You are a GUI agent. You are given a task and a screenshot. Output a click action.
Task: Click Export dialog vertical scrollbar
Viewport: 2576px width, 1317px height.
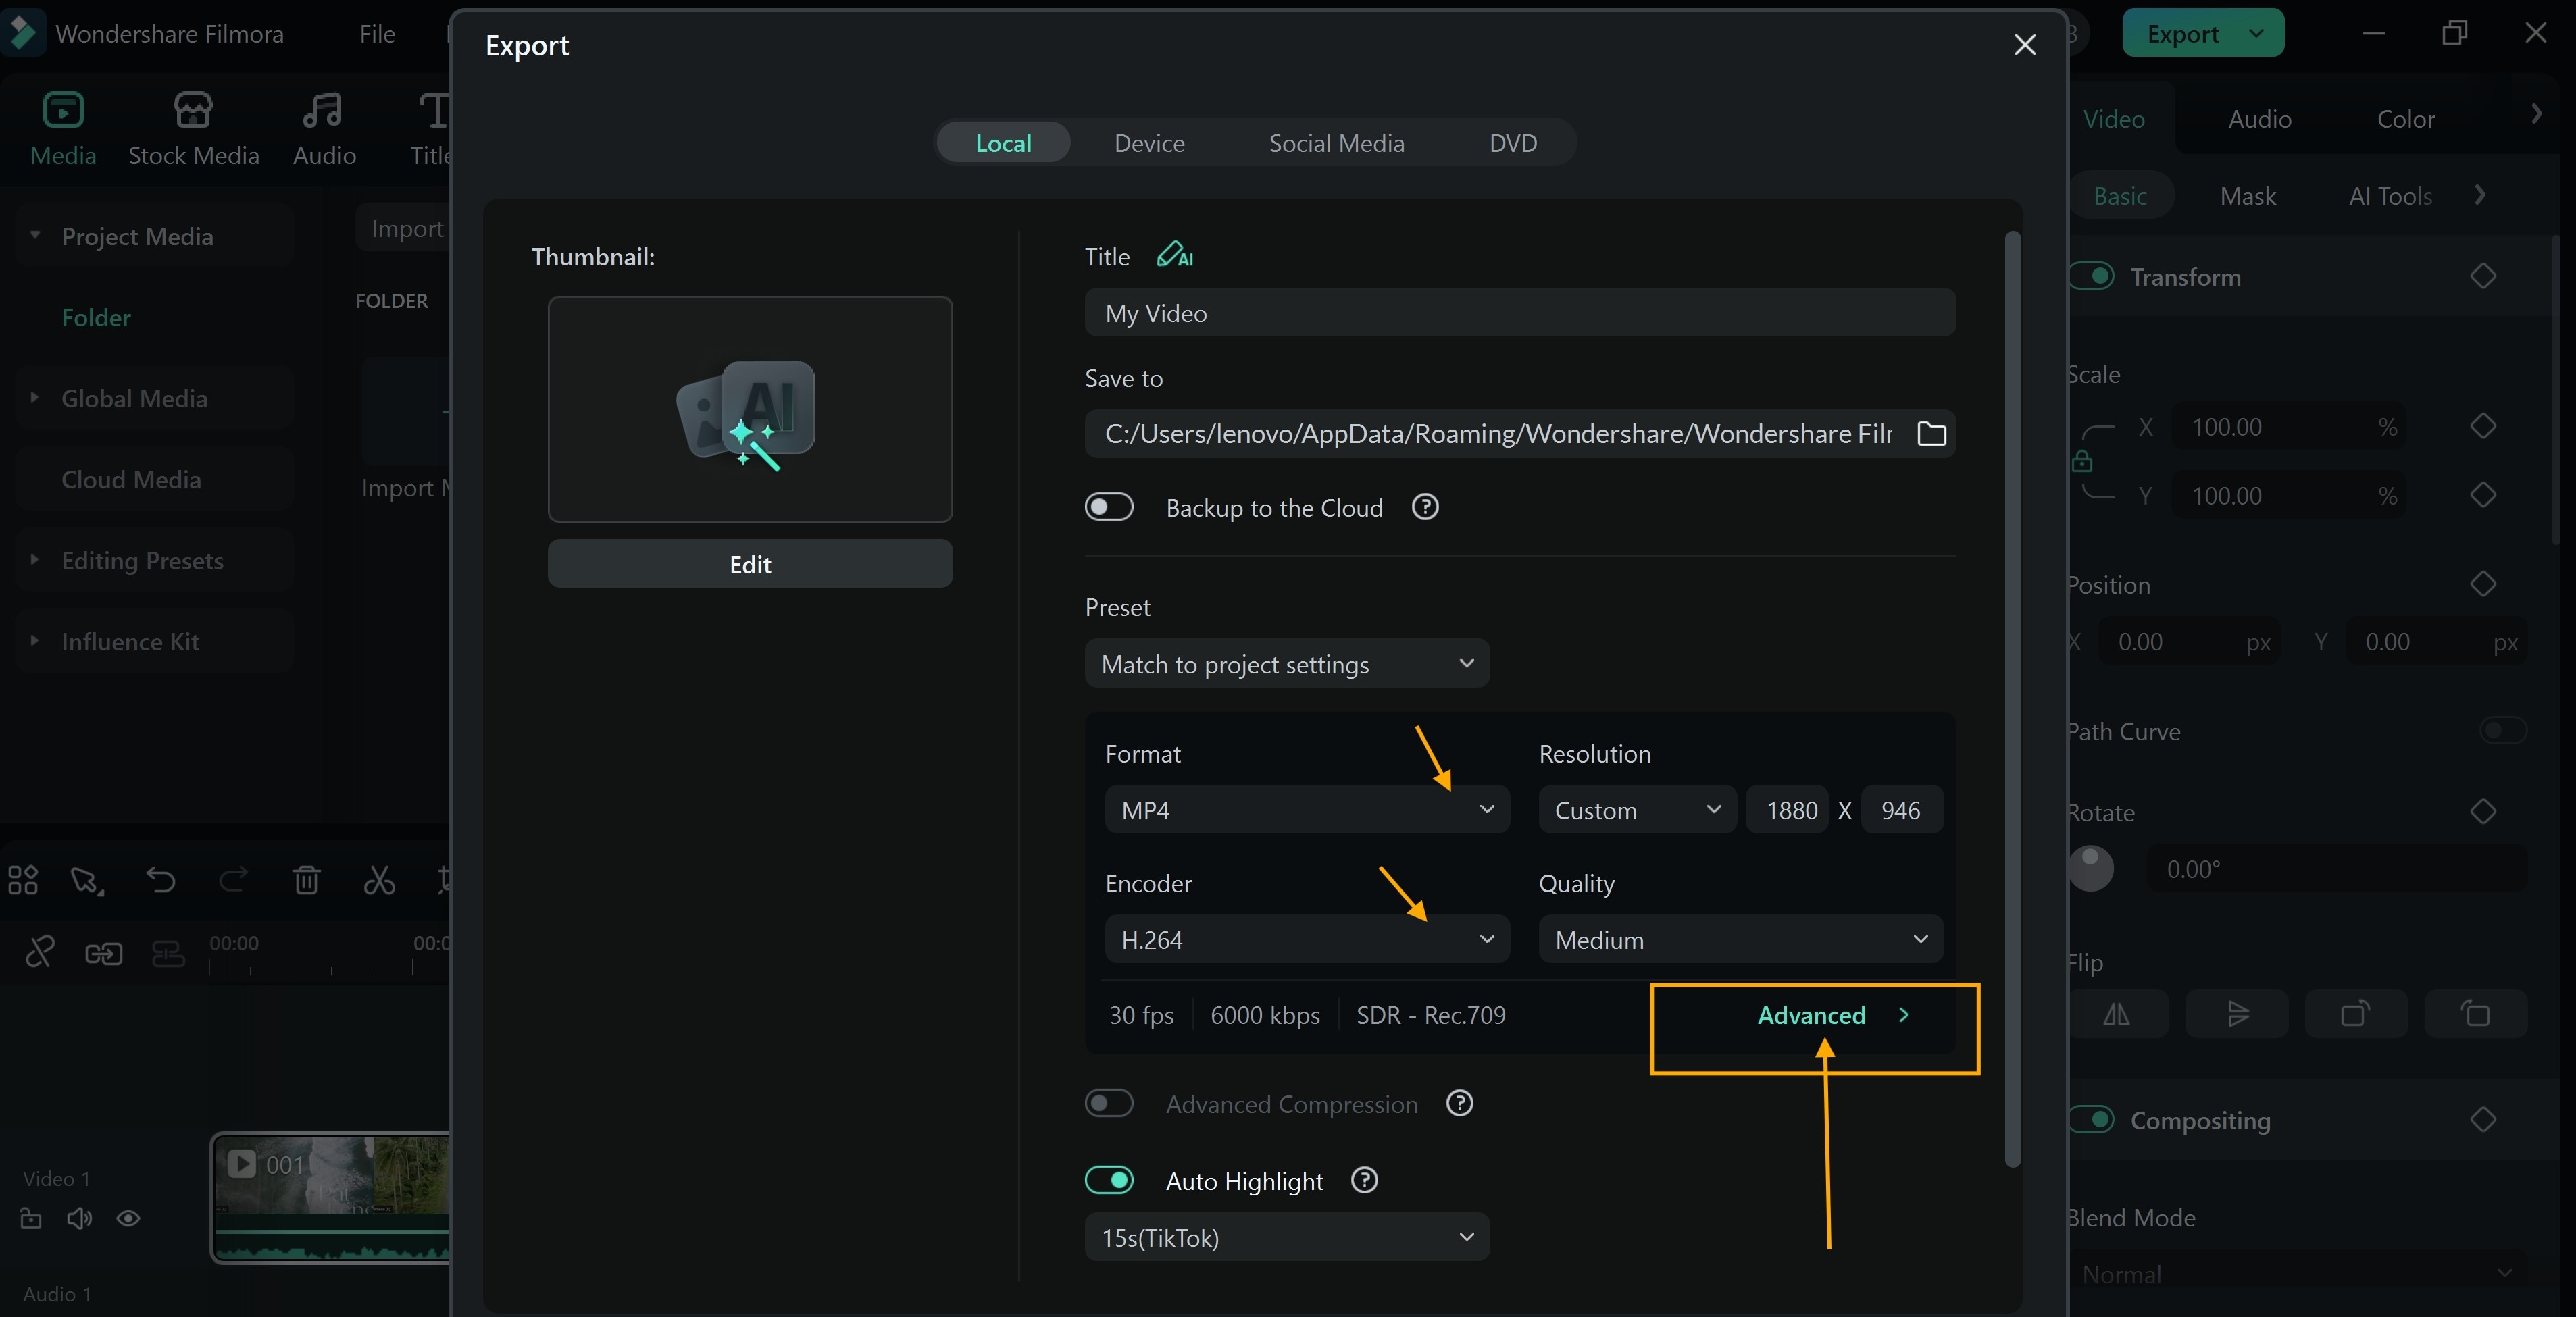coord(2012,698)
